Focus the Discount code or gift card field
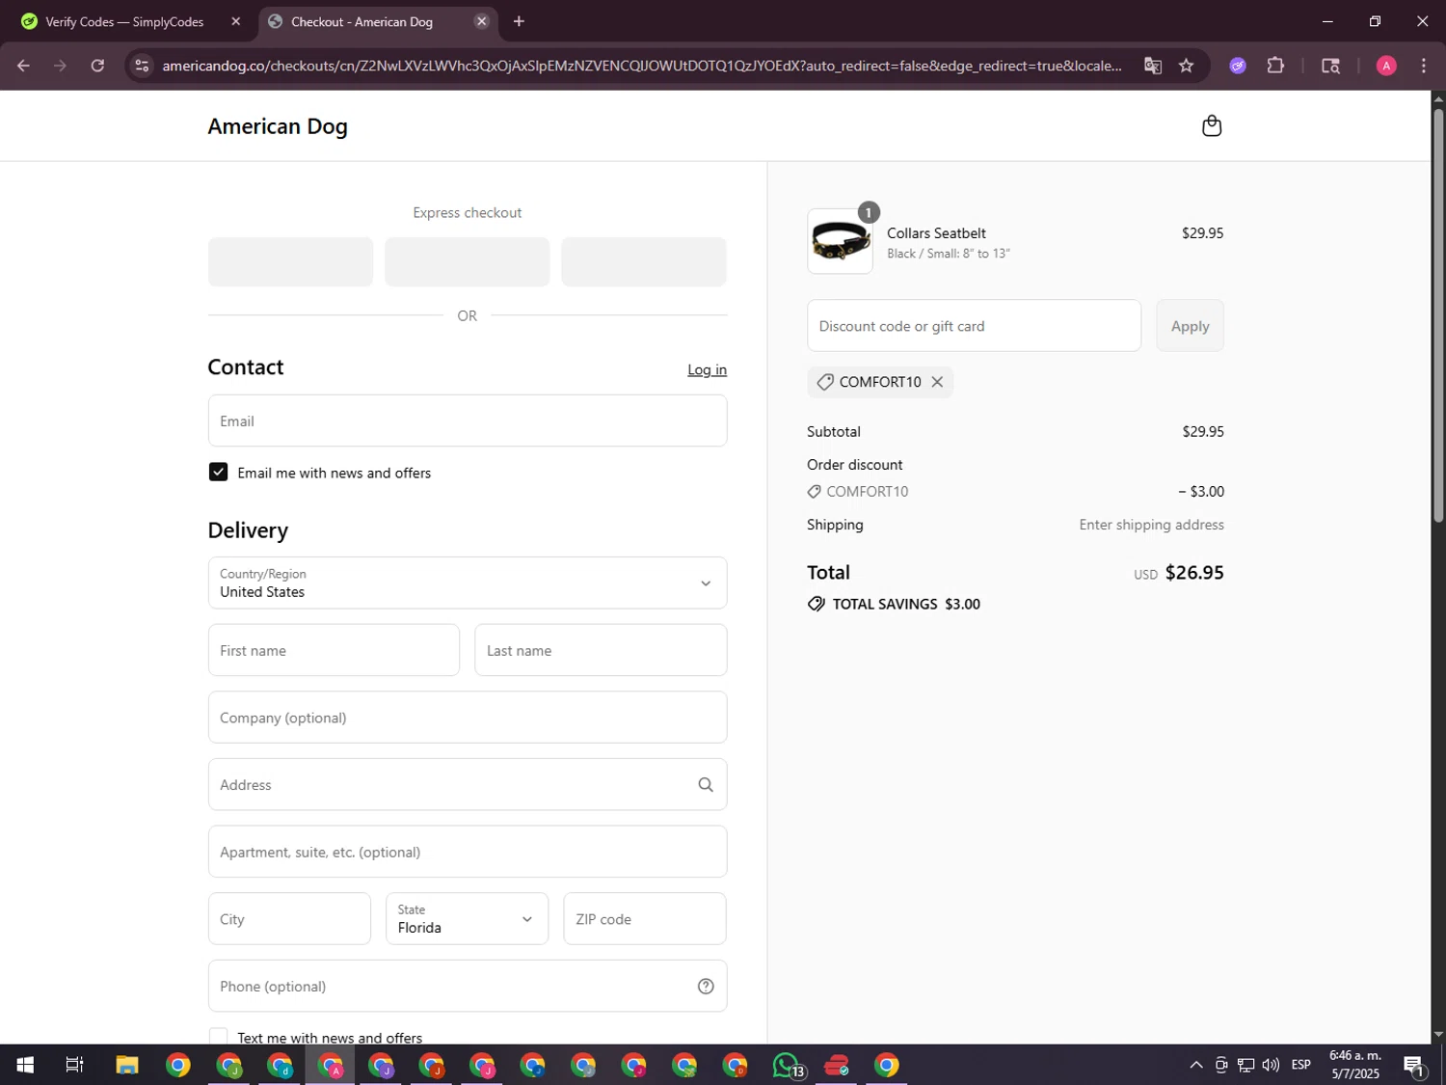Screen dimensions: 1446x1085 tap(974, 326)
